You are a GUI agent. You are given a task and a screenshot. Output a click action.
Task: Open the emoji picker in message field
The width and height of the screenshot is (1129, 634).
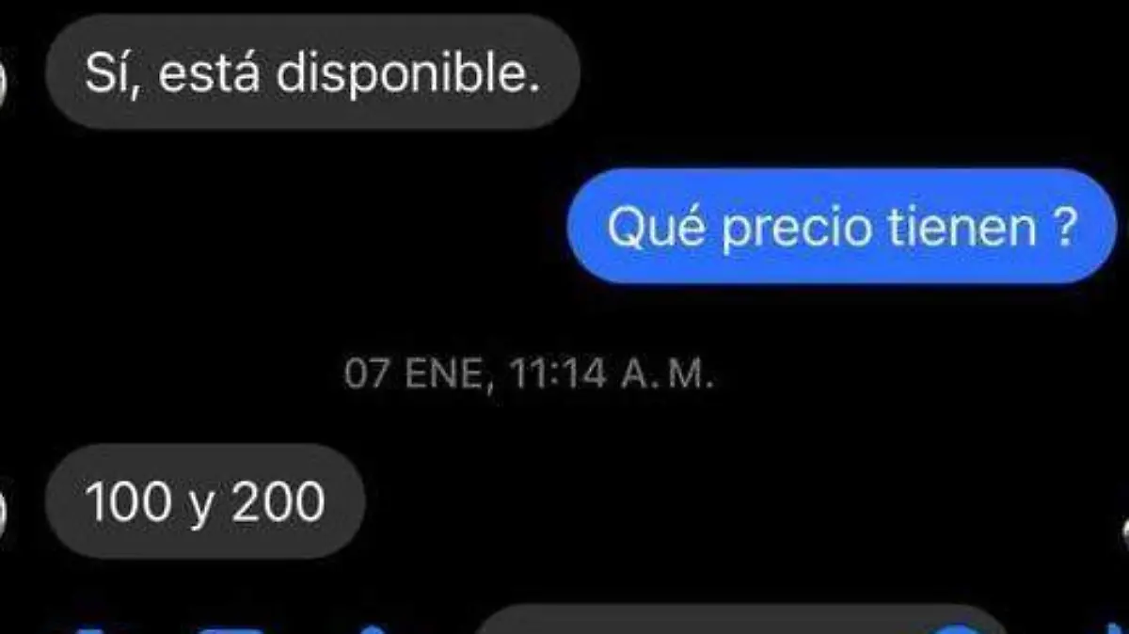960,627
